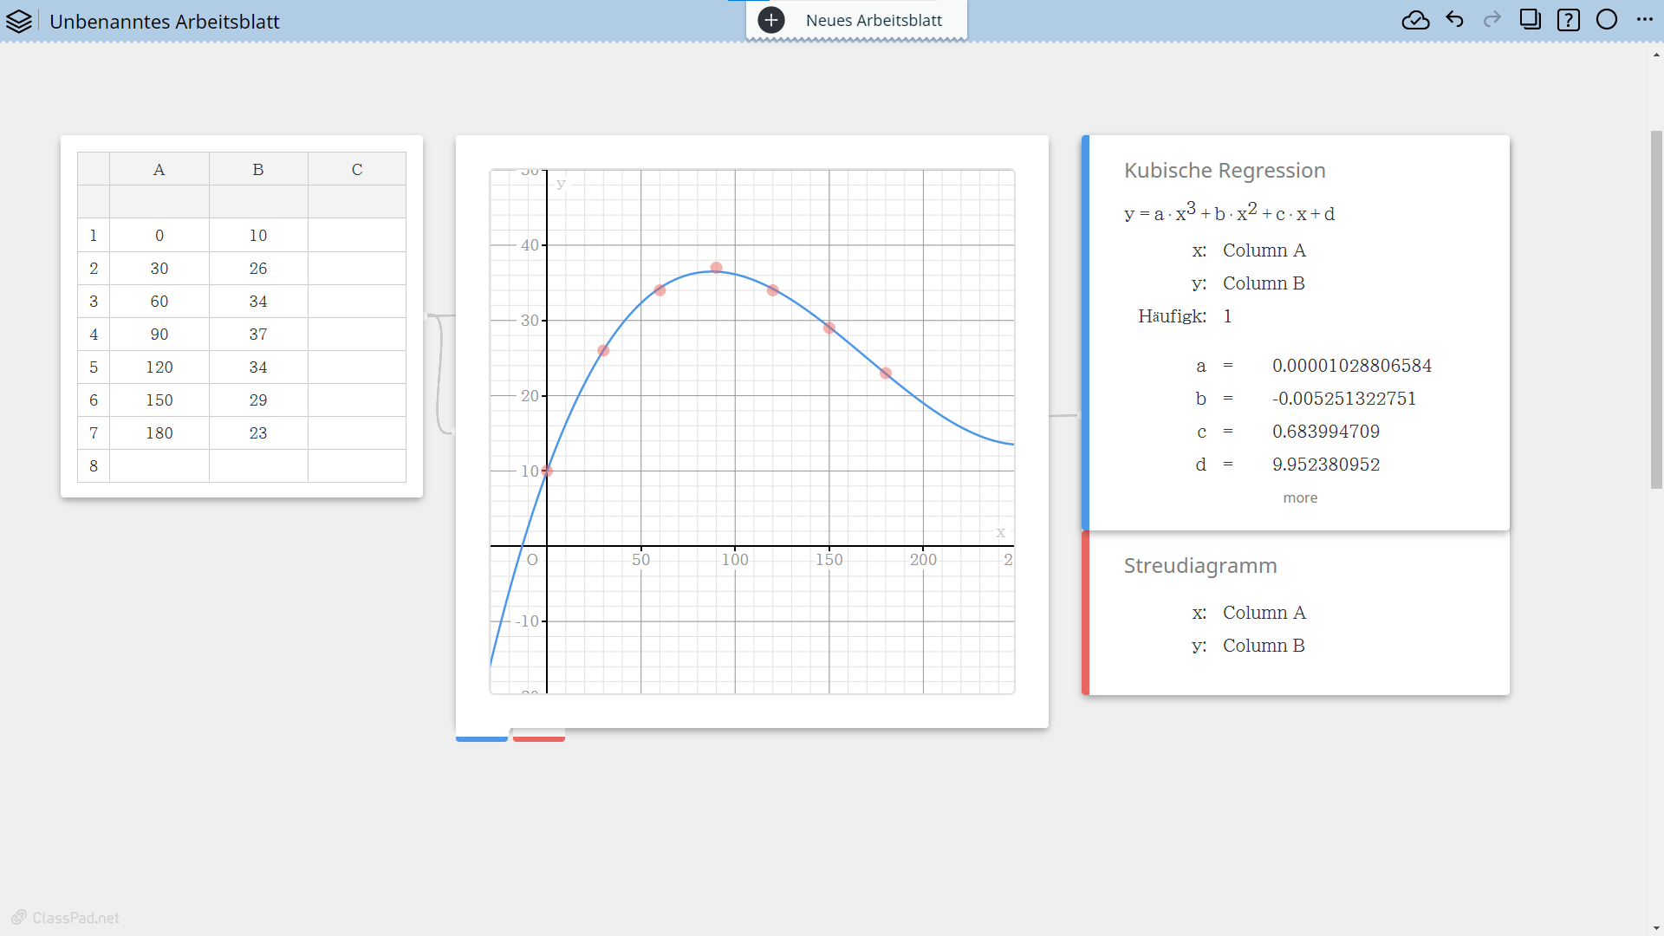The width and height of the screenshot is (1664, 936).
Task: Open the x Column A selector in Kubische Regression
Action: [1264, 250]
